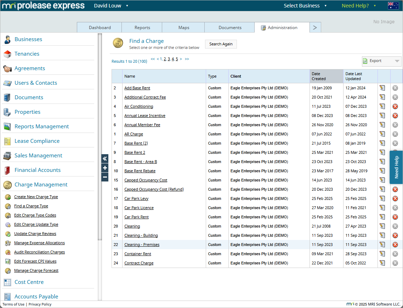Open the Create New Charge Type link
Screen dimensions: 403x308
click(36, 197)
